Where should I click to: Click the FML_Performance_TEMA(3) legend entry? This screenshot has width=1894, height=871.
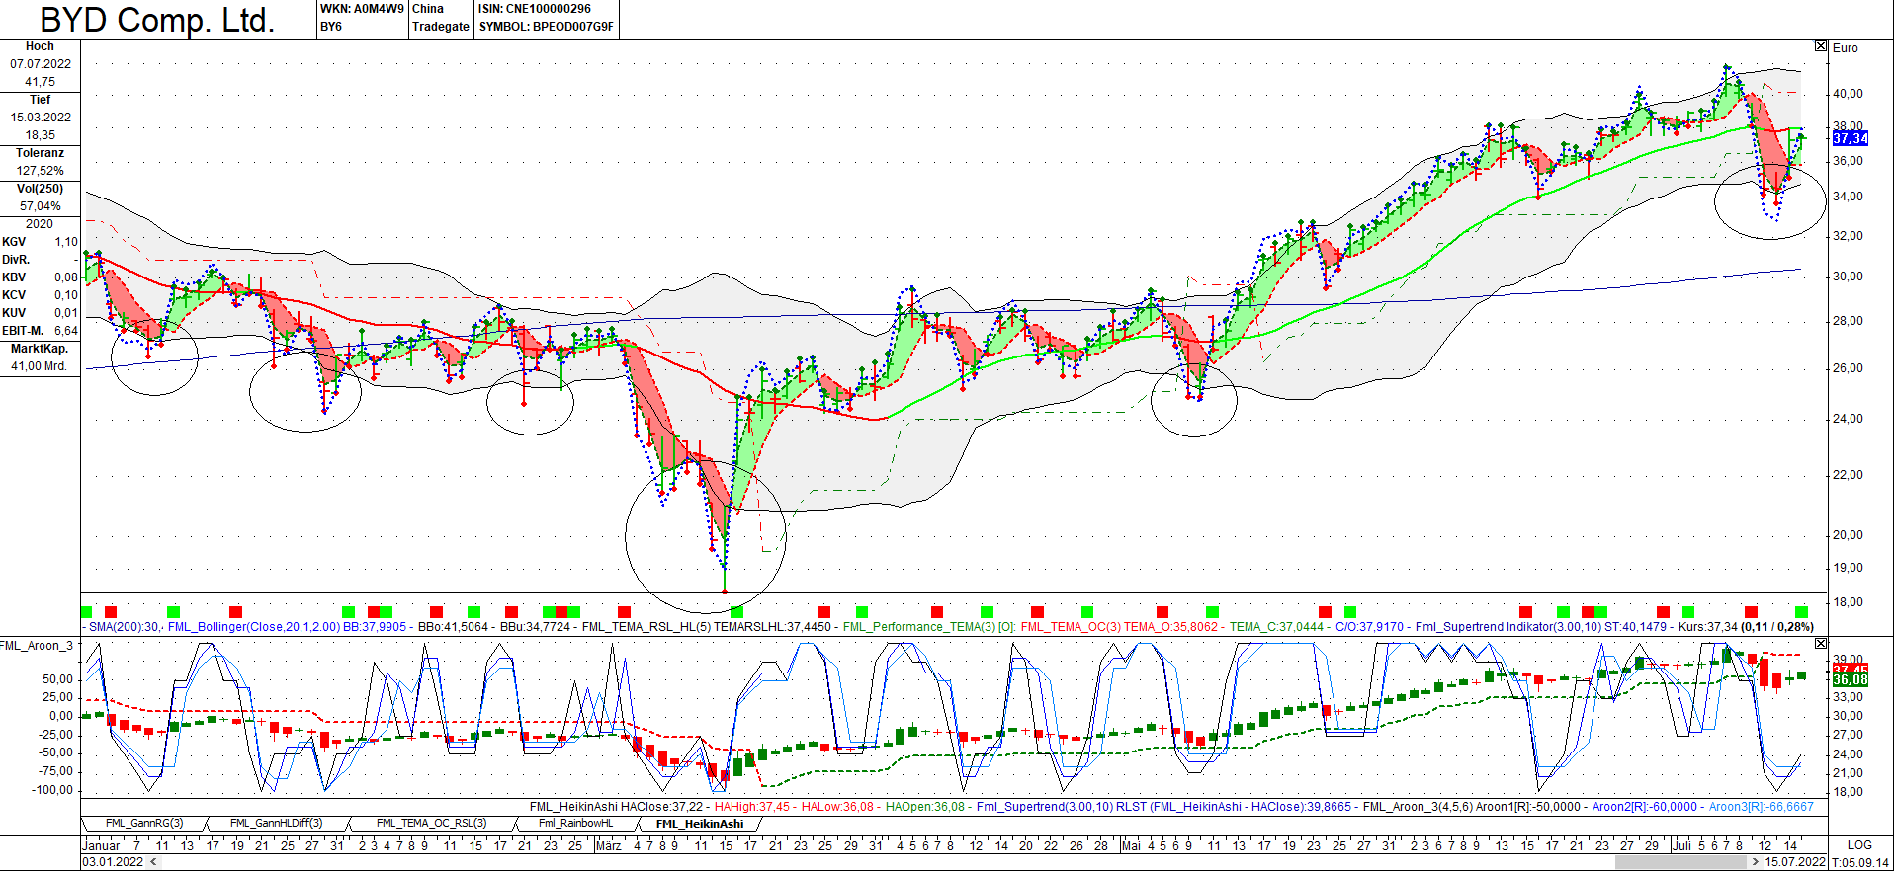coord(928,627)
